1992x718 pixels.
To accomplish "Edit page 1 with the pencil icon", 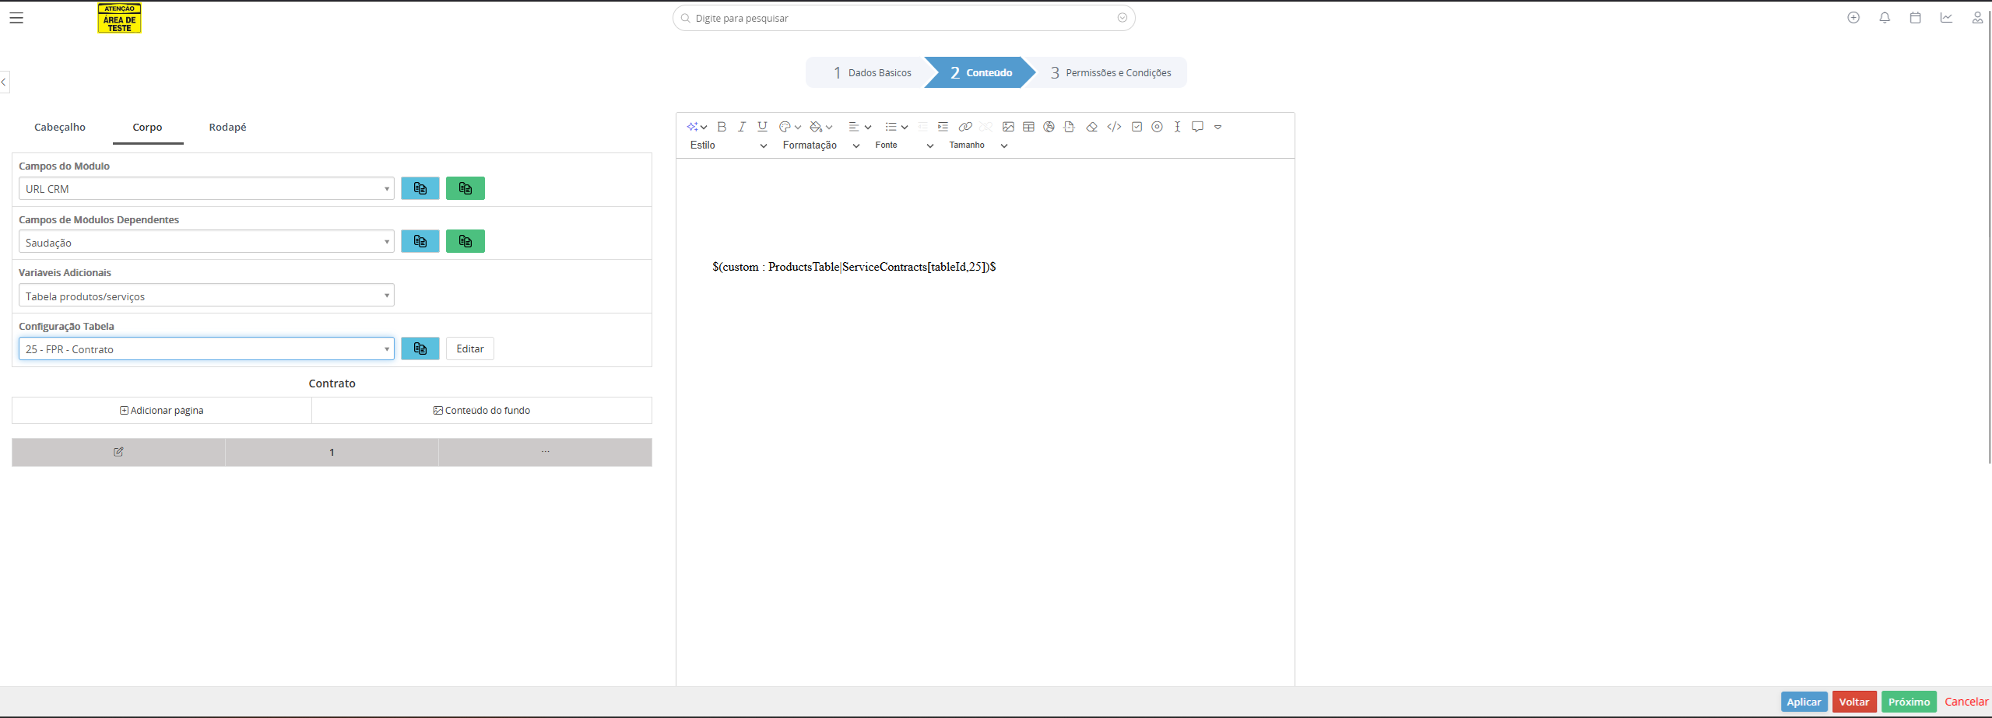I will coord(118,452).
